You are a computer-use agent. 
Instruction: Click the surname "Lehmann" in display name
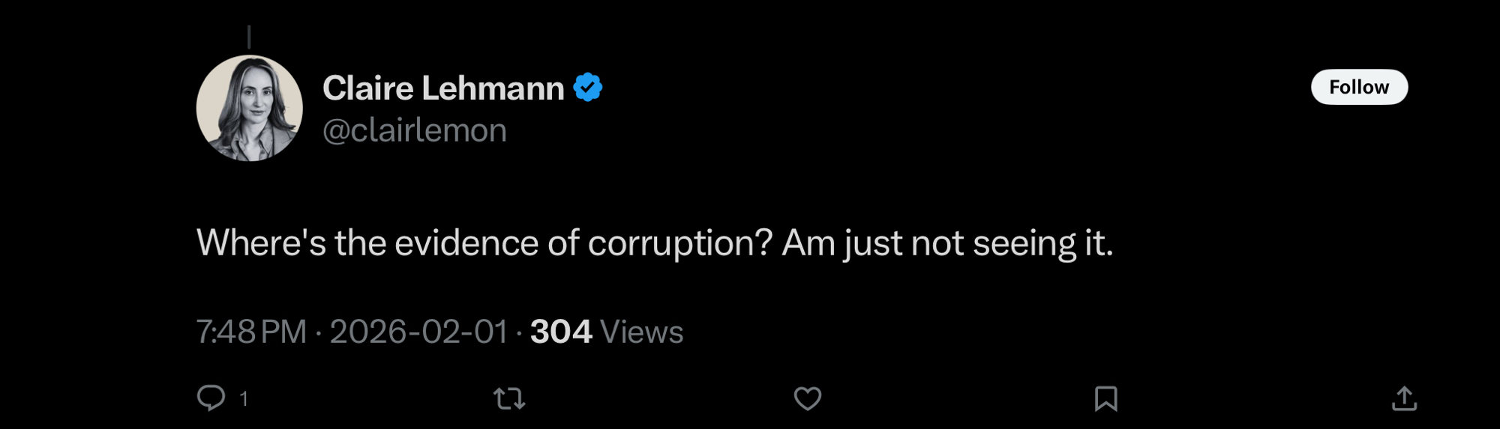click(493, 88)
